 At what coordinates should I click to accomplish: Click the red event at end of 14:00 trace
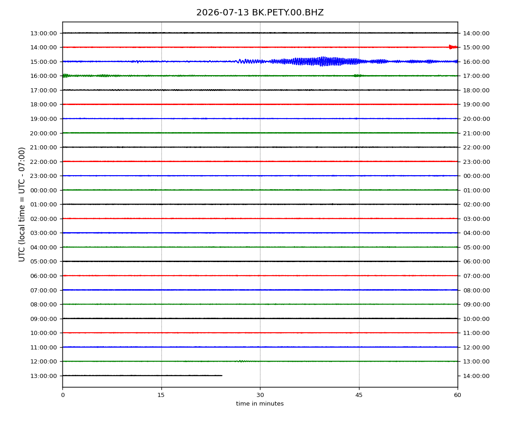pos(453,47)
